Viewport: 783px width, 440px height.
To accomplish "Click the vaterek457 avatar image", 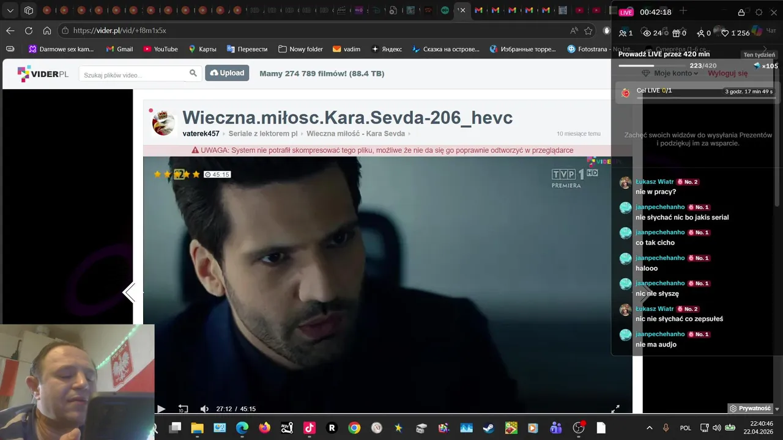I will point(163,123).
